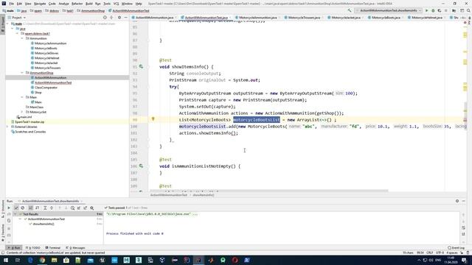The width and height of the screenshot is (472, 265).
Task: Open the Refactor menu
Action: (x=77, y=4)
